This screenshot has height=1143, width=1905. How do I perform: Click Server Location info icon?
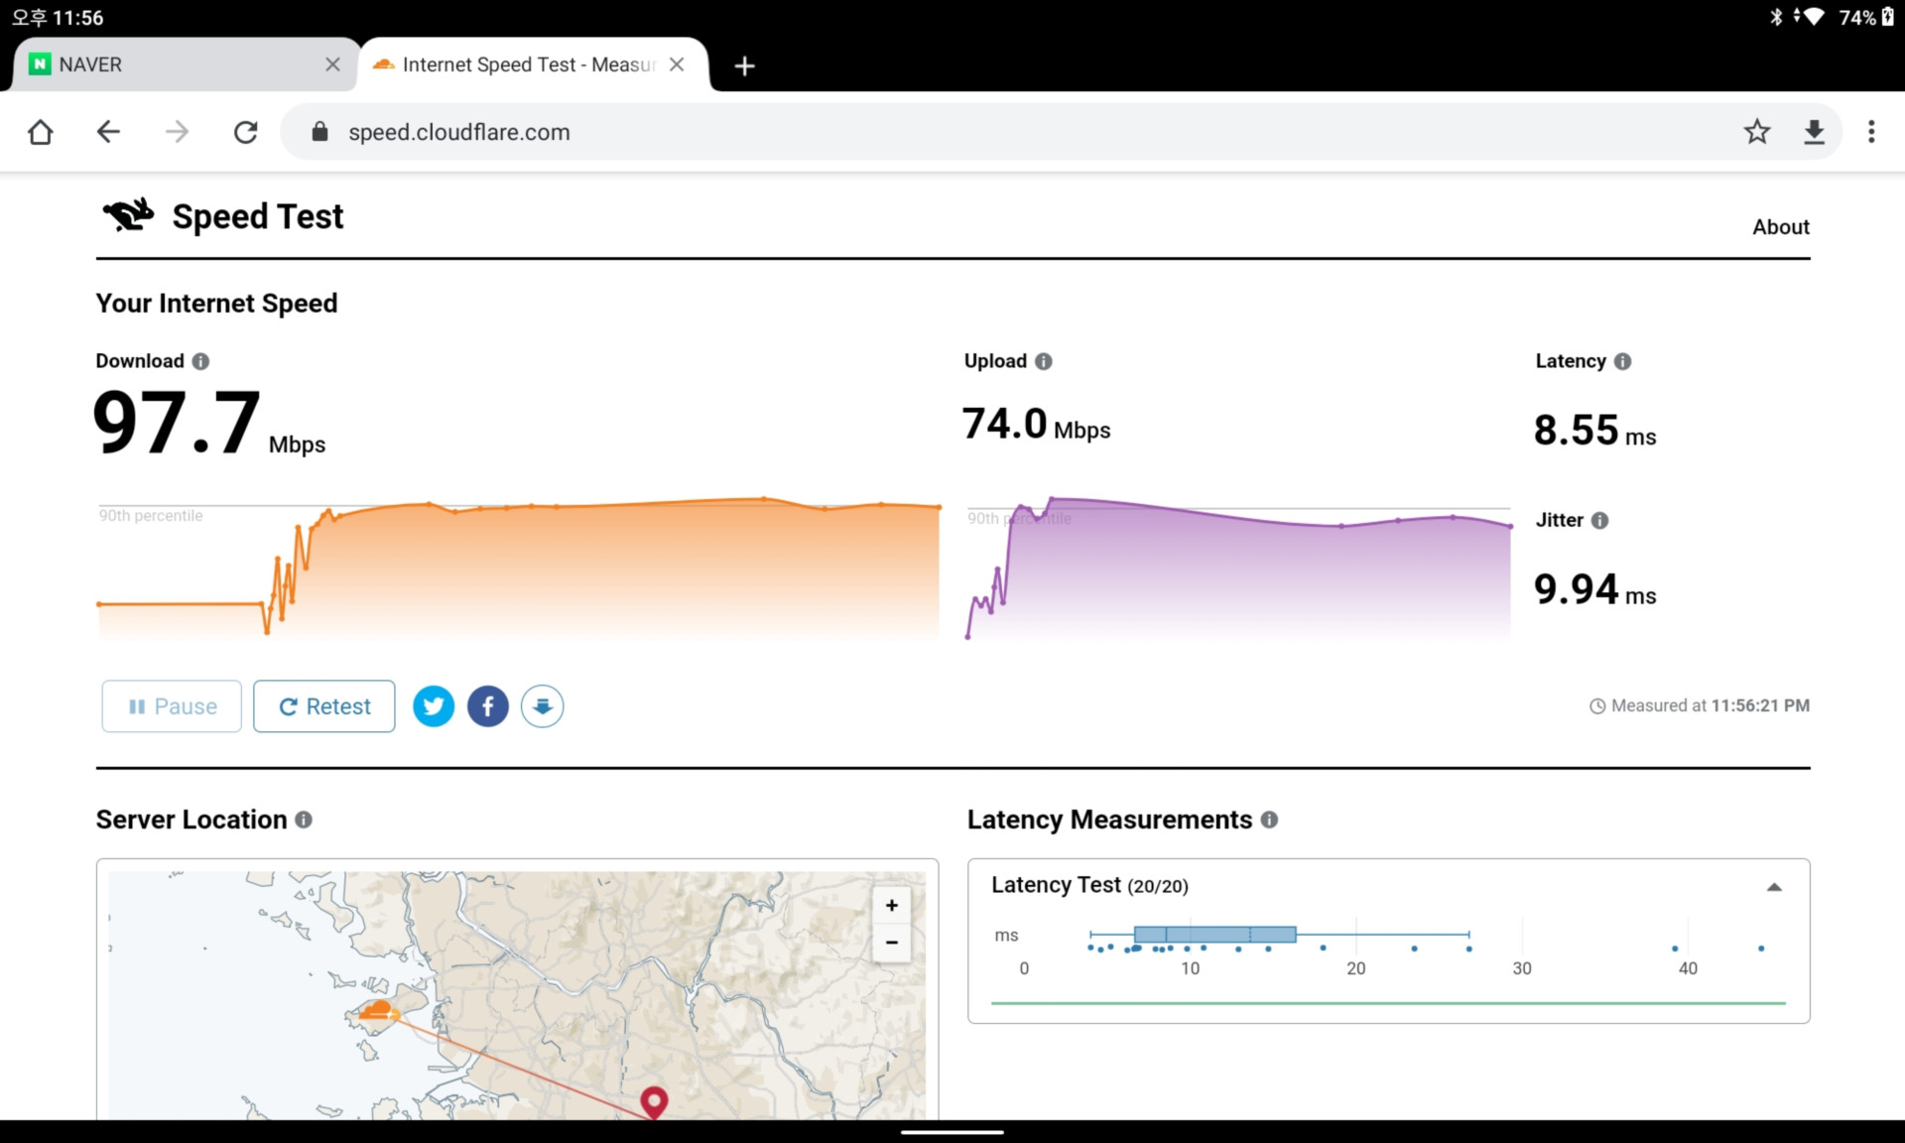click(304, 820)
